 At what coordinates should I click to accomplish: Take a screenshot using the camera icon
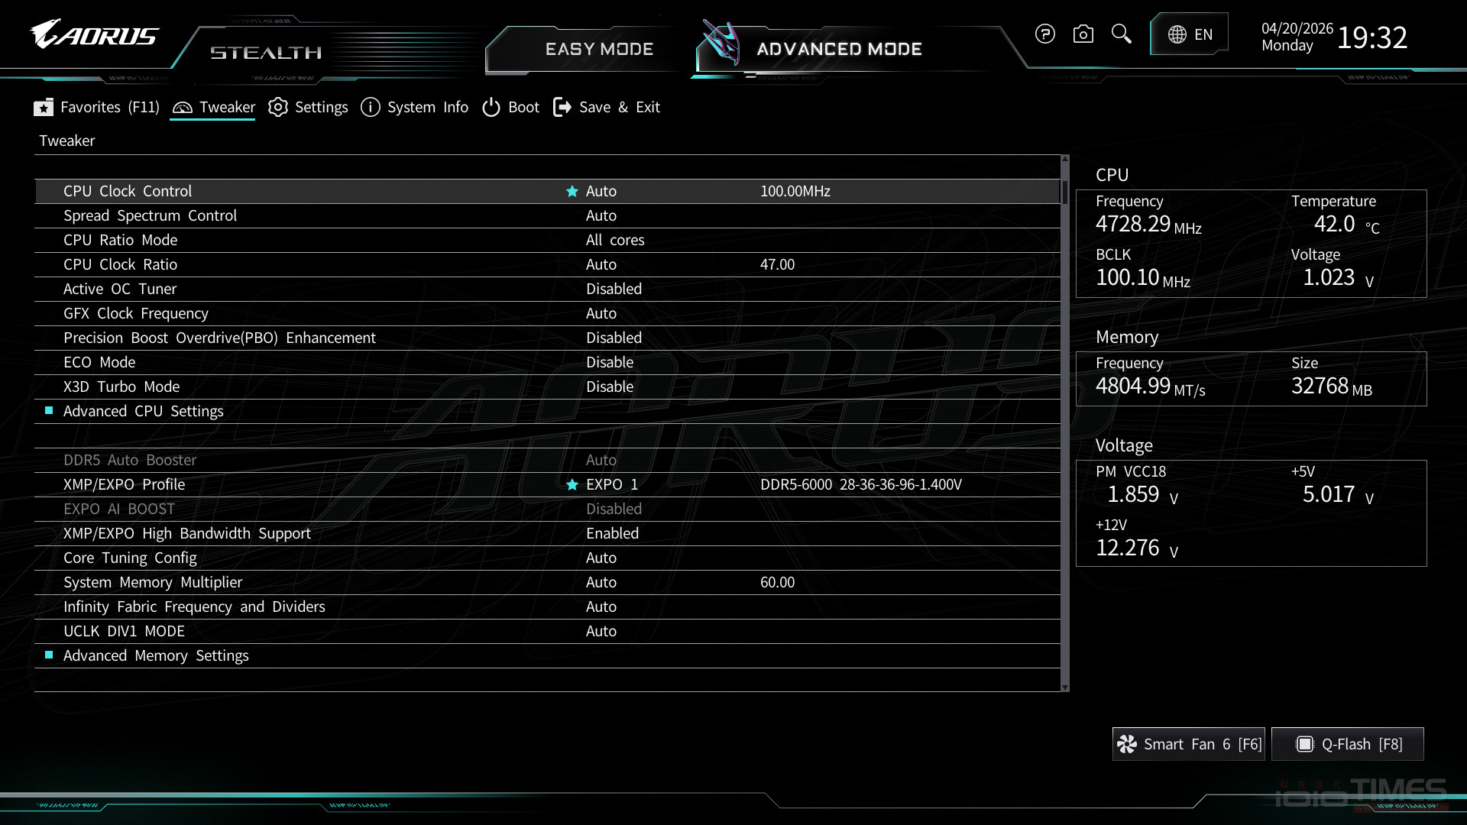1083,34
